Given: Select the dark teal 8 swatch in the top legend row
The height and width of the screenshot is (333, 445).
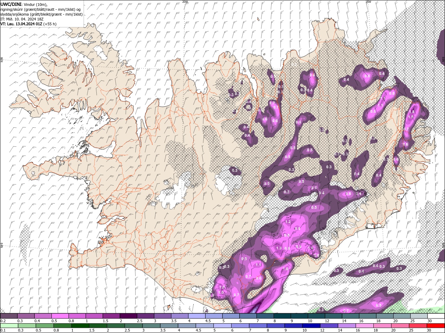Looking at the screenshot, I should pyautogui.click(x=282, y=316).
